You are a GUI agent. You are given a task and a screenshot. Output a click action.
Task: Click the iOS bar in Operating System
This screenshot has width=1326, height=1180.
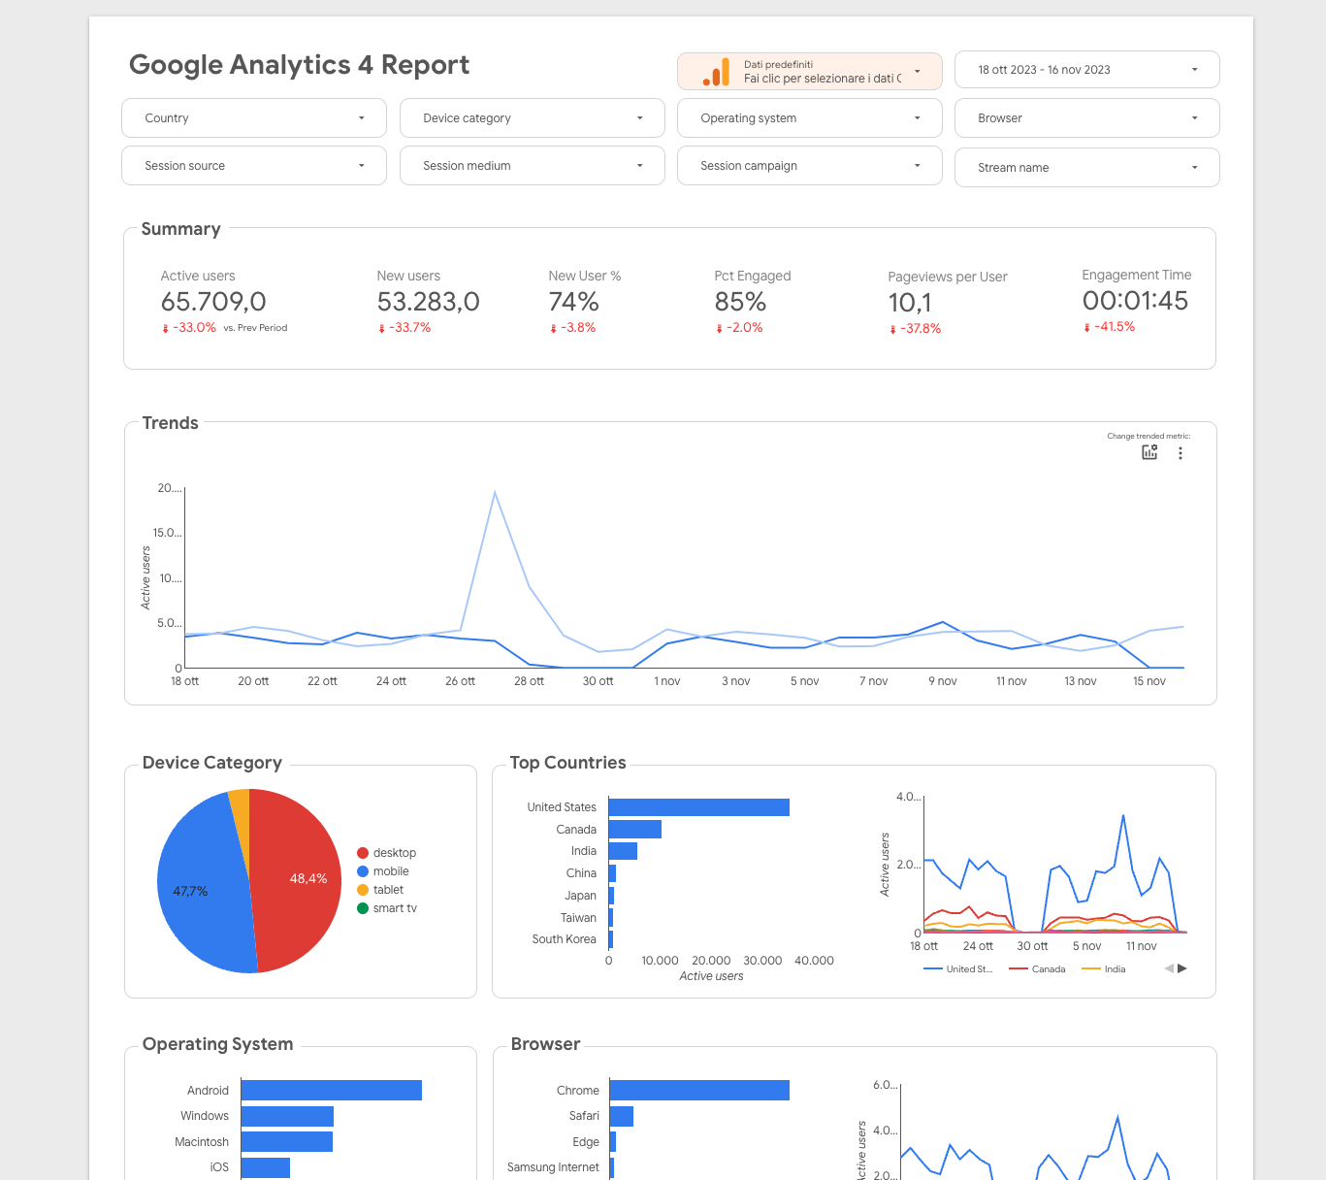(x=265, y=1167)
